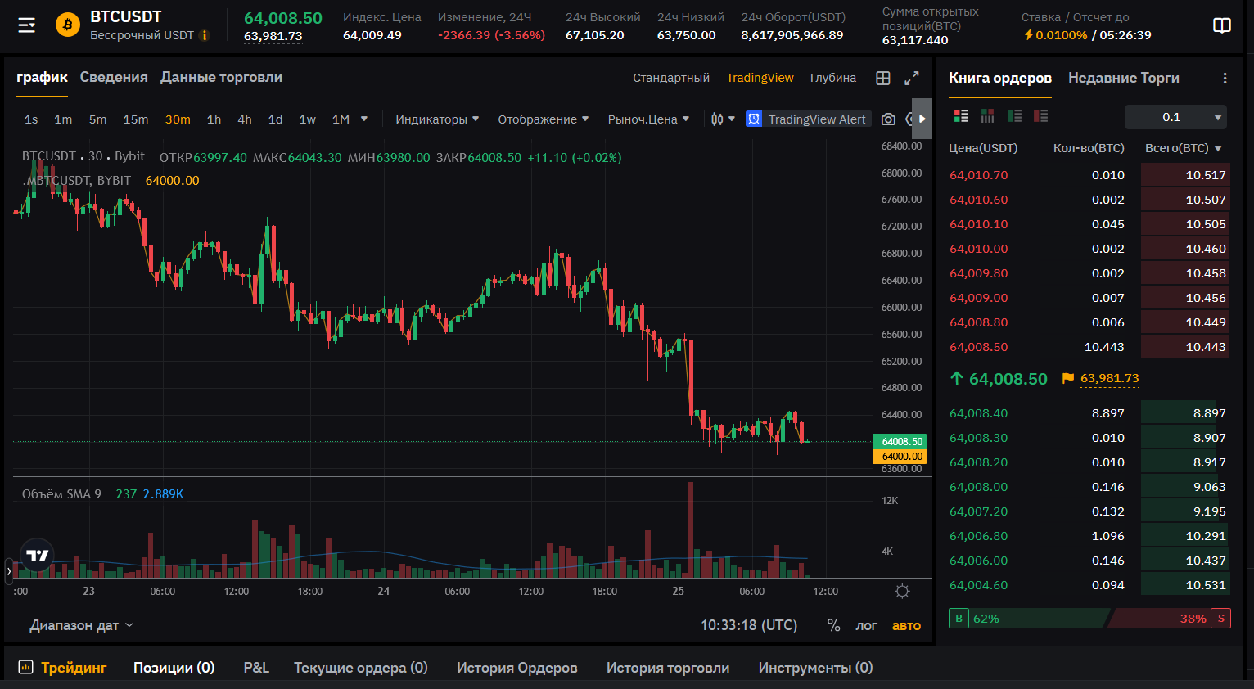Open chart settings gear icon

point(902,591)
